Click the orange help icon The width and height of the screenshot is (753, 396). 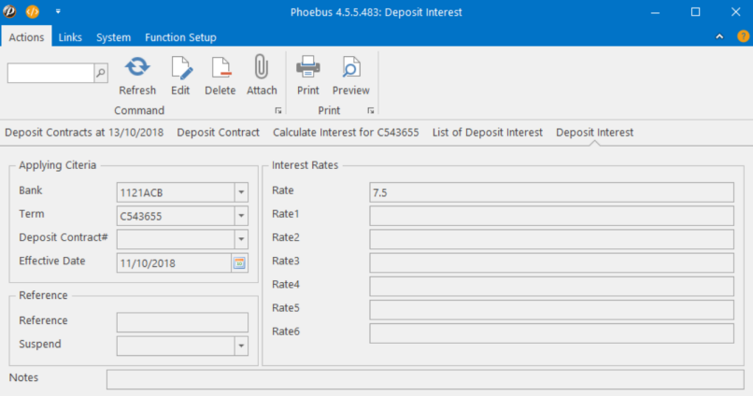coord(743,36)
